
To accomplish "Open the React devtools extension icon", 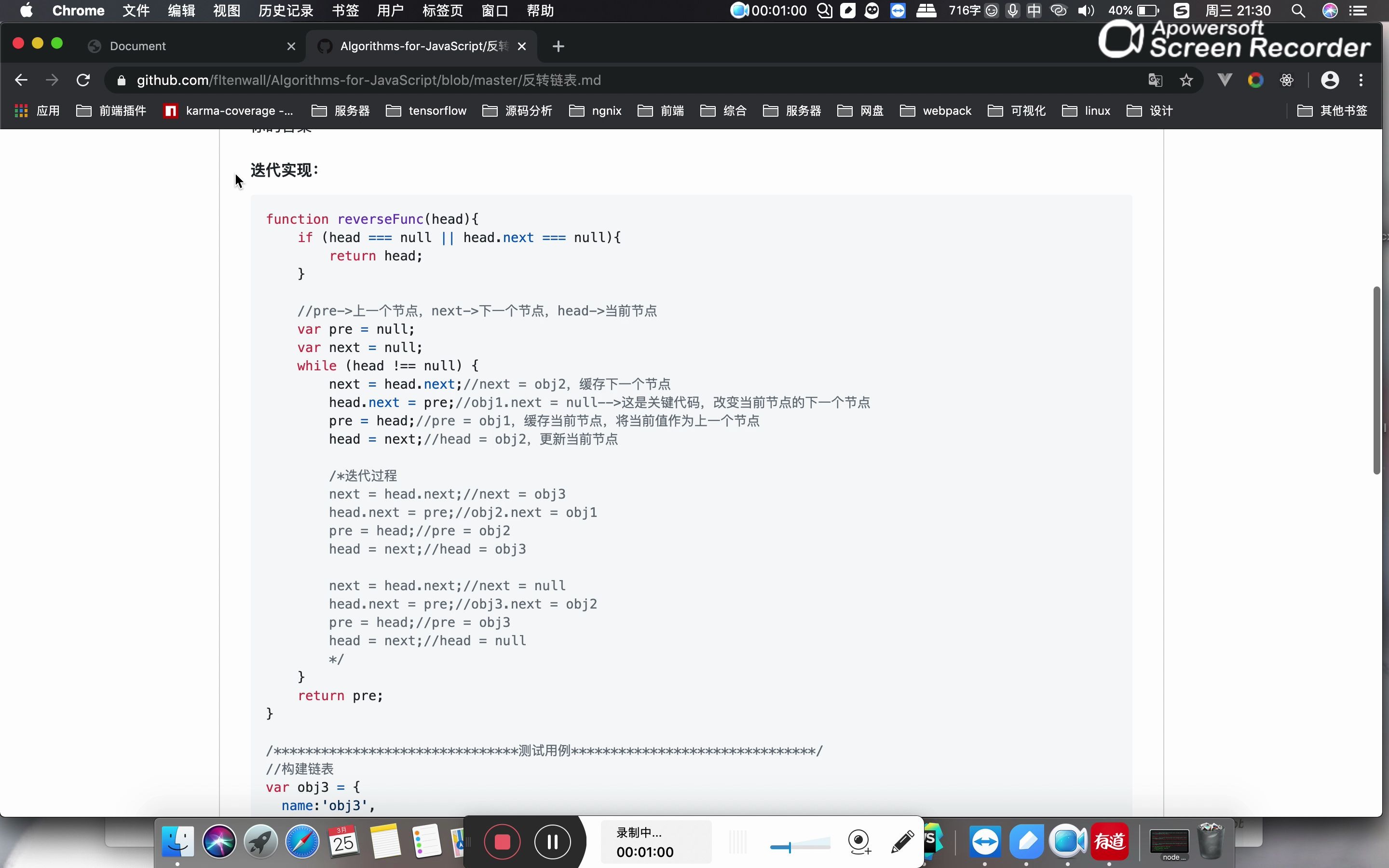I will (x=1287, y=81).
